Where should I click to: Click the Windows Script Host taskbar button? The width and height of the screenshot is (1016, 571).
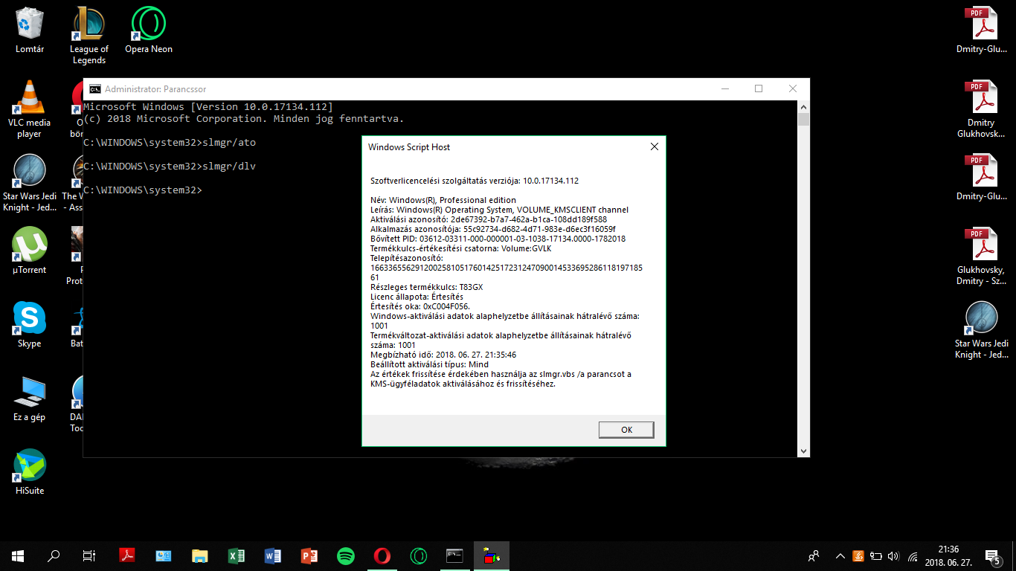tap(492, 556)
